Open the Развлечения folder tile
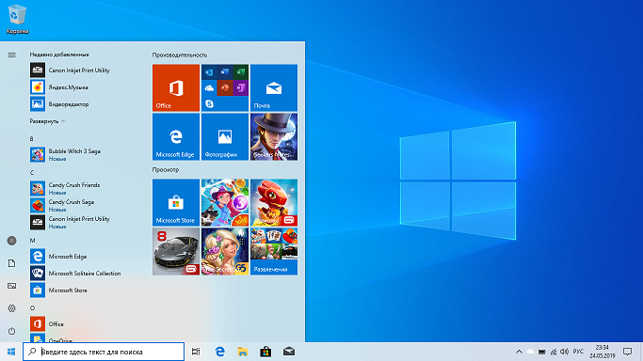Viewport: 643px width, 361px height. coord(274,251)
